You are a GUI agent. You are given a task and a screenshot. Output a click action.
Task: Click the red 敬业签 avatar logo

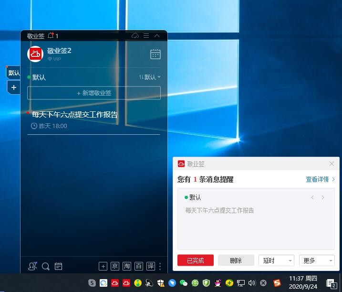point(35,54)
